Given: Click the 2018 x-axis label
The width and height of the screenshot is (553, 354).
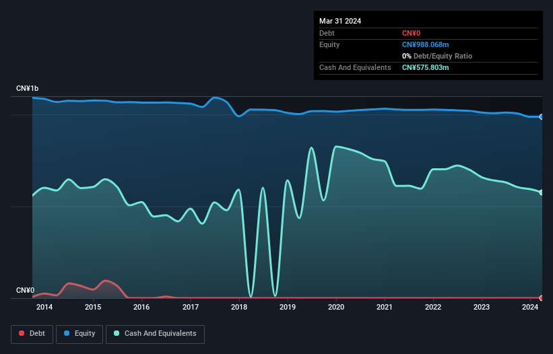Looking at the screenshot, I should tap(239, 307).
